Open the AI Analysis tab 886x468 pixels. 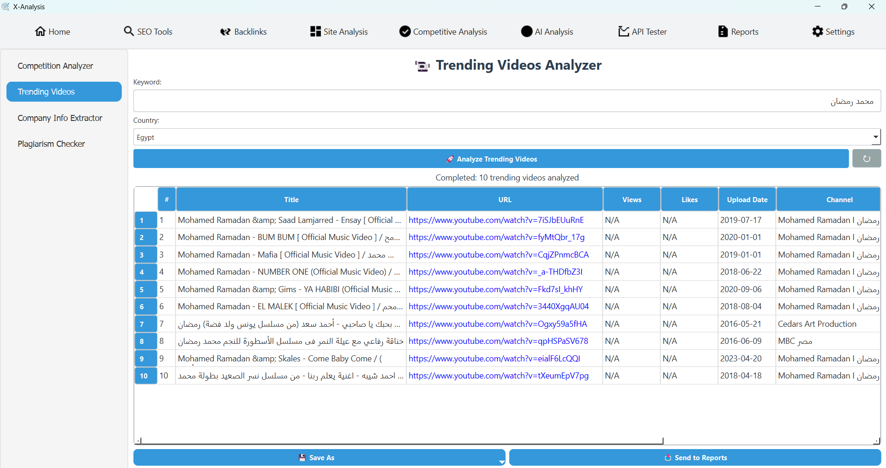[547, 31]
